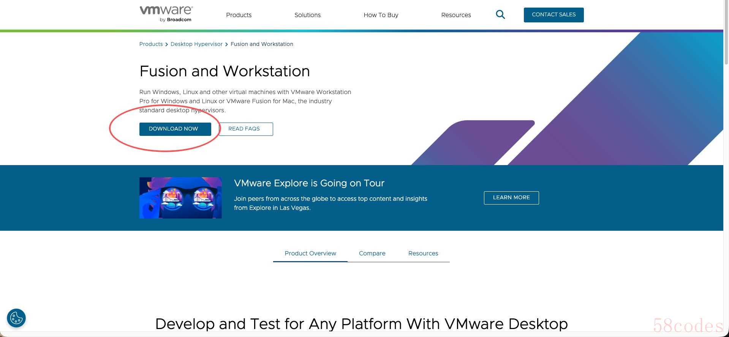Switch to the Resources tab below banner
This screenshot has height=337, width=729.
(423, 254)
